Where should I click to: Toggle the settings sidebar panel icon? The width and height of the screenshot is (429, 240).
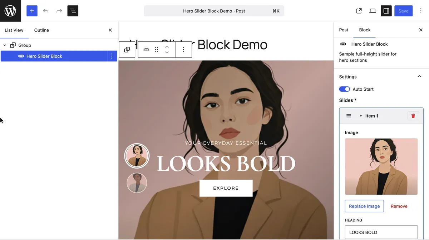tap(386, 11)
